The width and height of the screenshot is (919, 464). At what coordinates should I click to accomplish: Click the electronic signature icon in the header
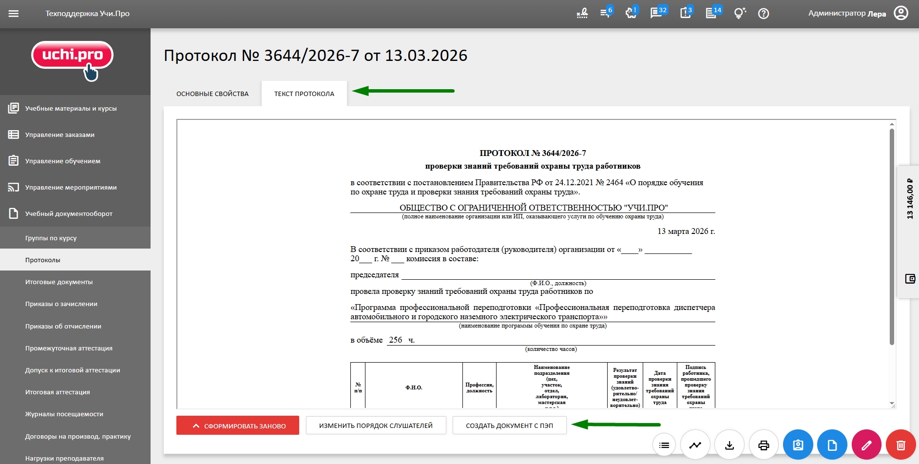click(582, 14)
